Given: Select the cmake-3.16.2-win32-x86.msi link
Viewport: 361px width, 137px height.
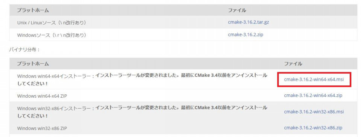Looking at the screenshot, I should 314,112.
